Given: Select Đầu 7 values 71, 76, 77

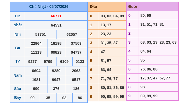Looking at the screenshot, I should pos(109,79).
